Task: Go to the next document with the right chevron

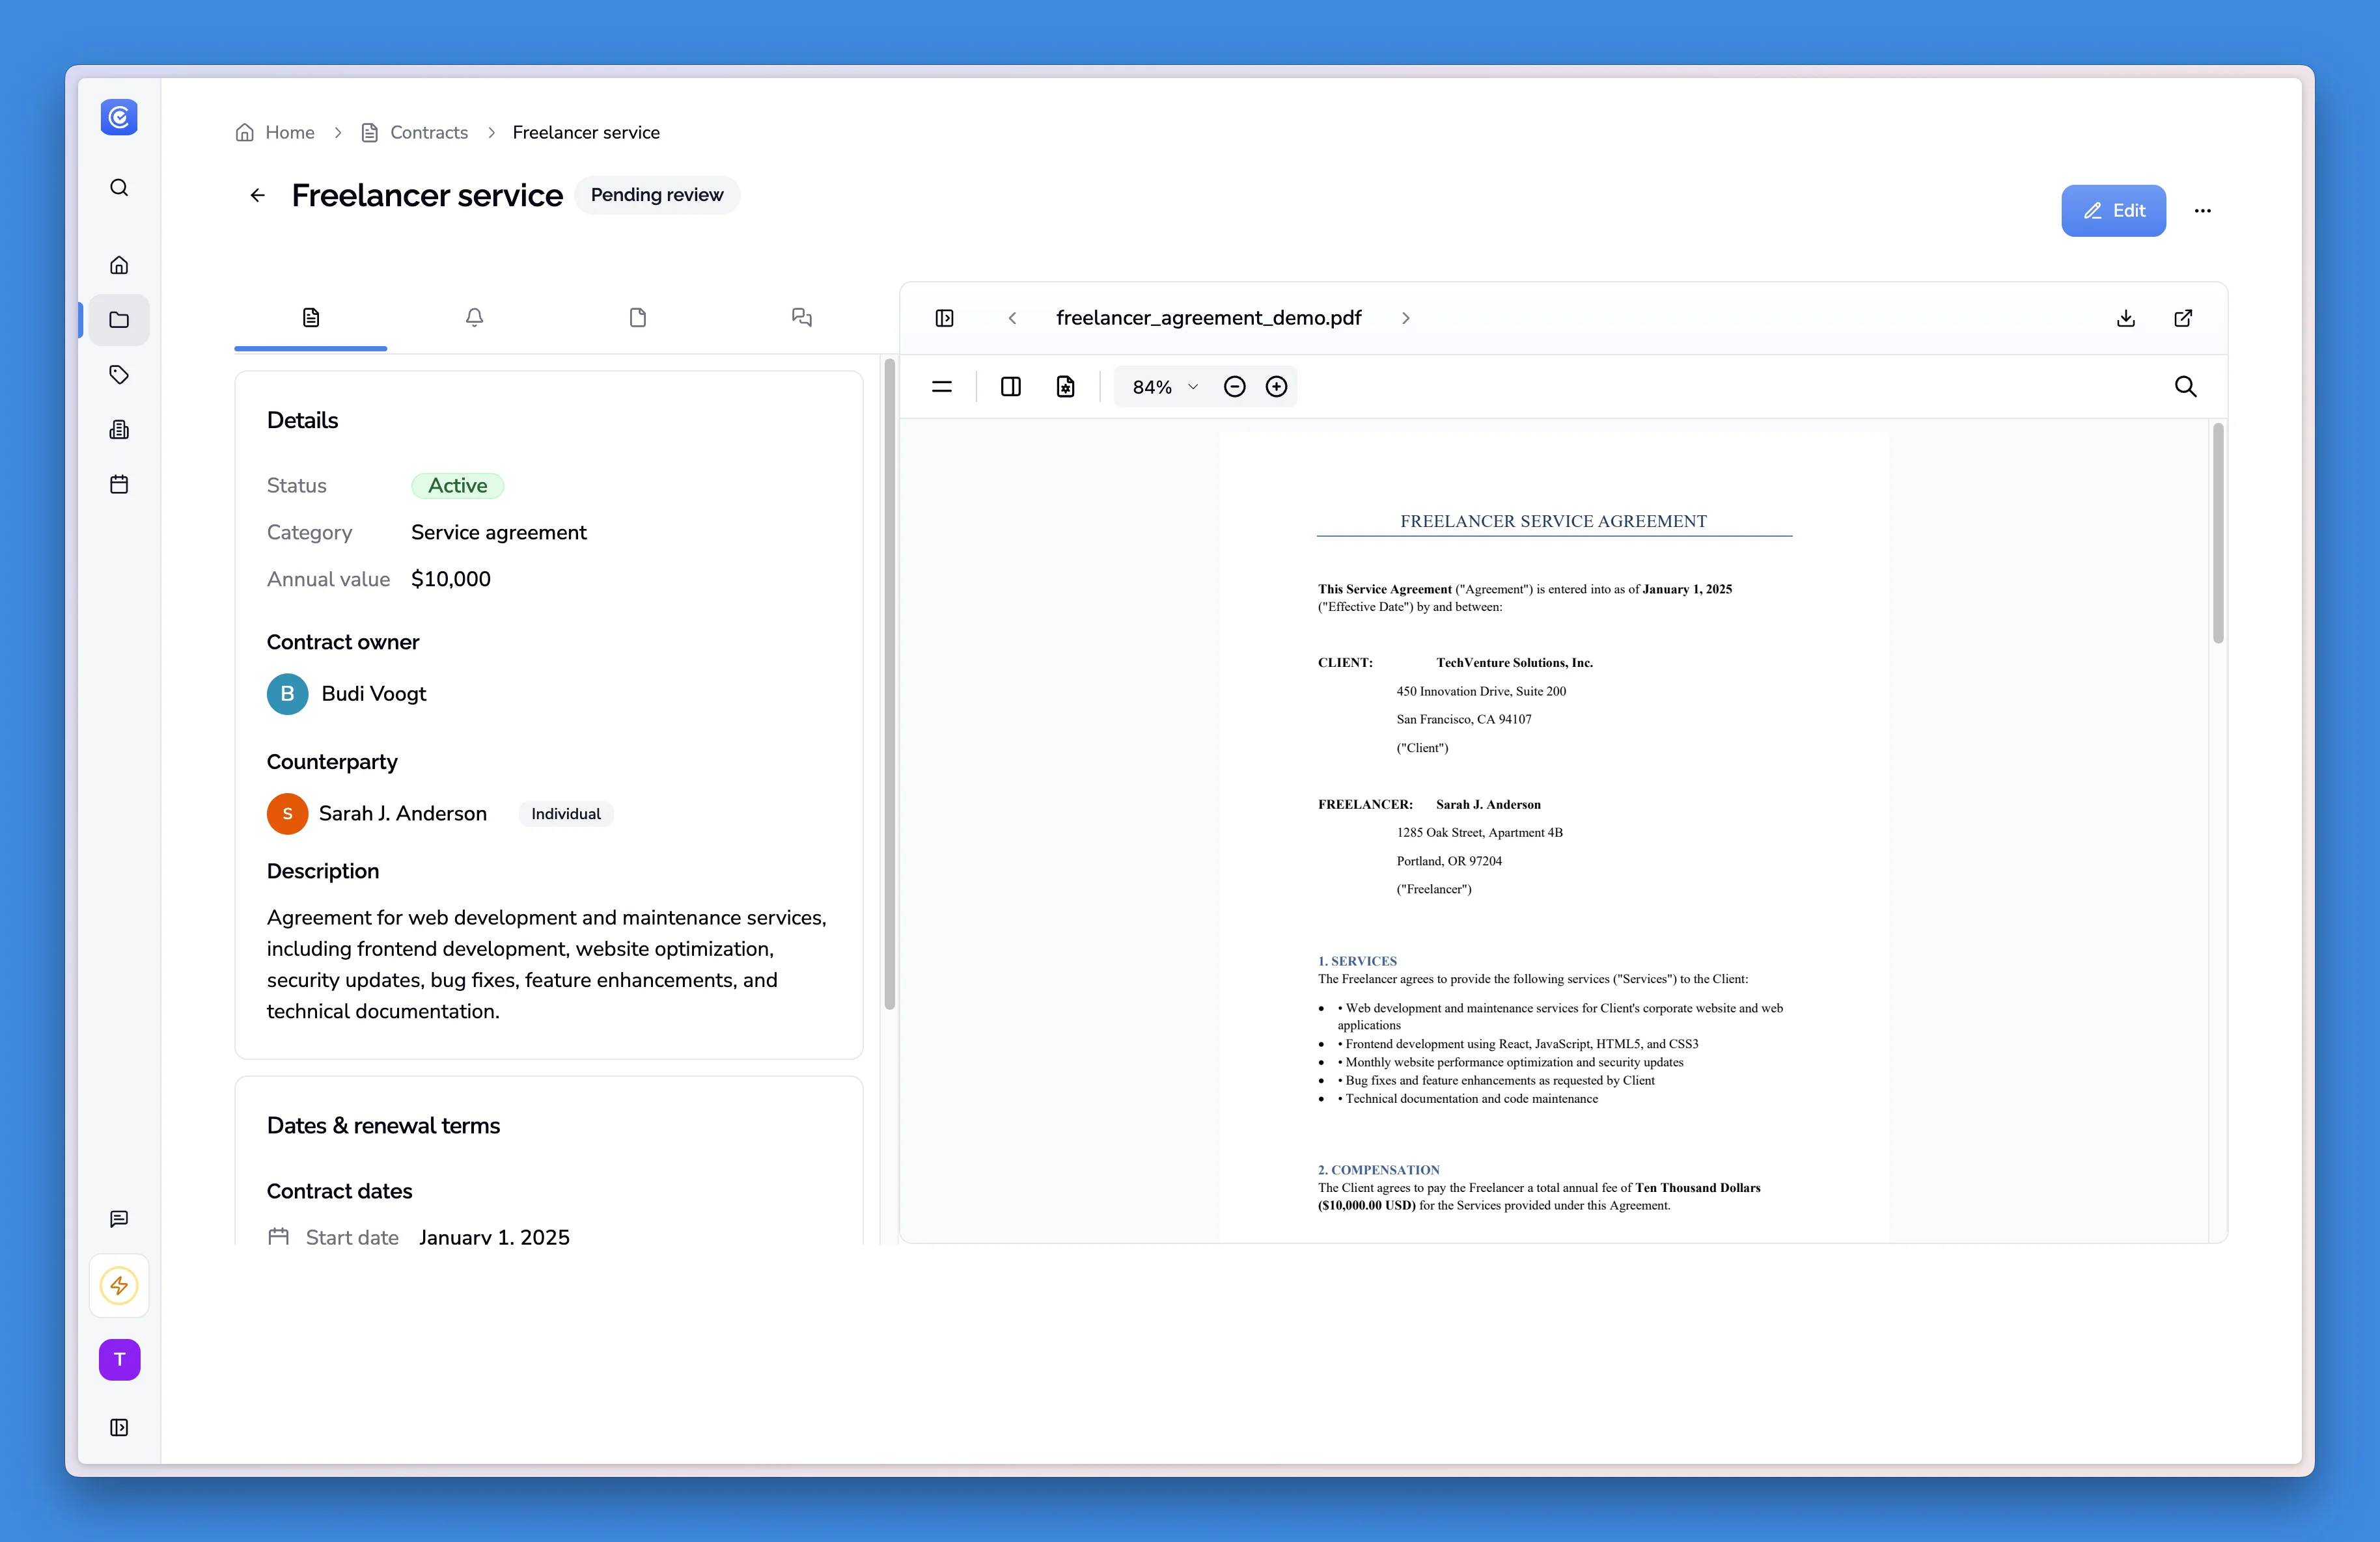Action: [1406, 318]
